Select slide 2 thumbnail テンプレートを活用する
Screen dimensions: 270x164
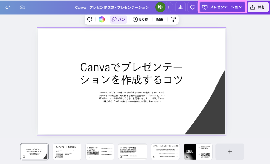point(67,152)
